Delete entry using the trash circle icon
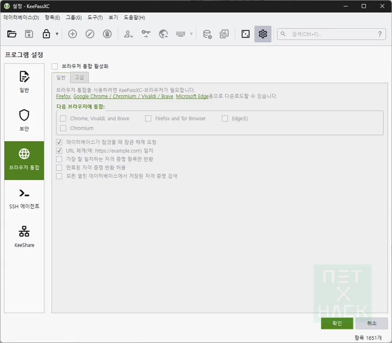392x343 pixels. (107, 34)
